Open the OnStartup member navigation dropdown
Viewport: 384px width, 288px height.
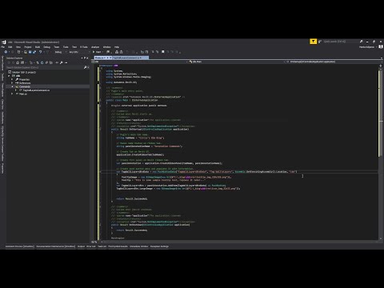click(x=334, y=62)
